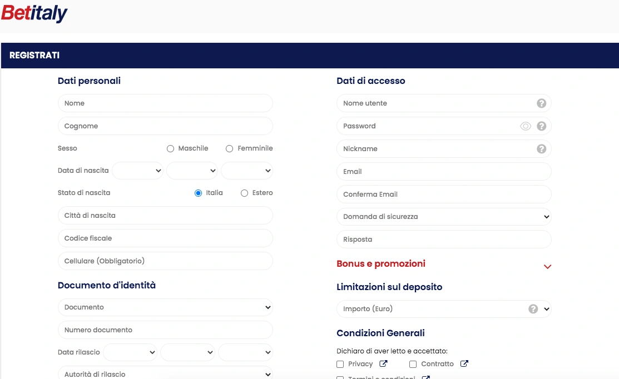This screenshot has height=379, width=619.
Task: Click help icon beside Nickname field
Action: click(541, 149)
